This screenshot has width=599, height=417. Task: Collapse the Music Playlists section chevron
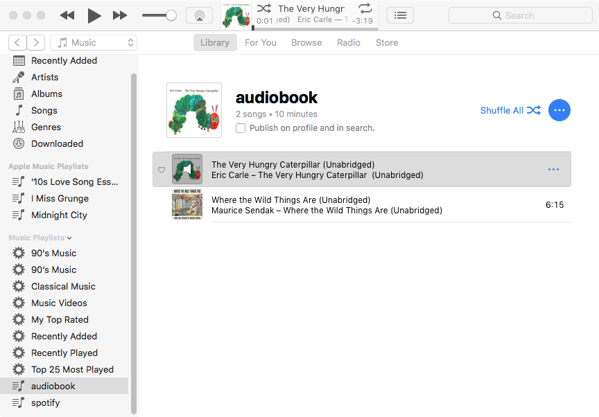69,238
